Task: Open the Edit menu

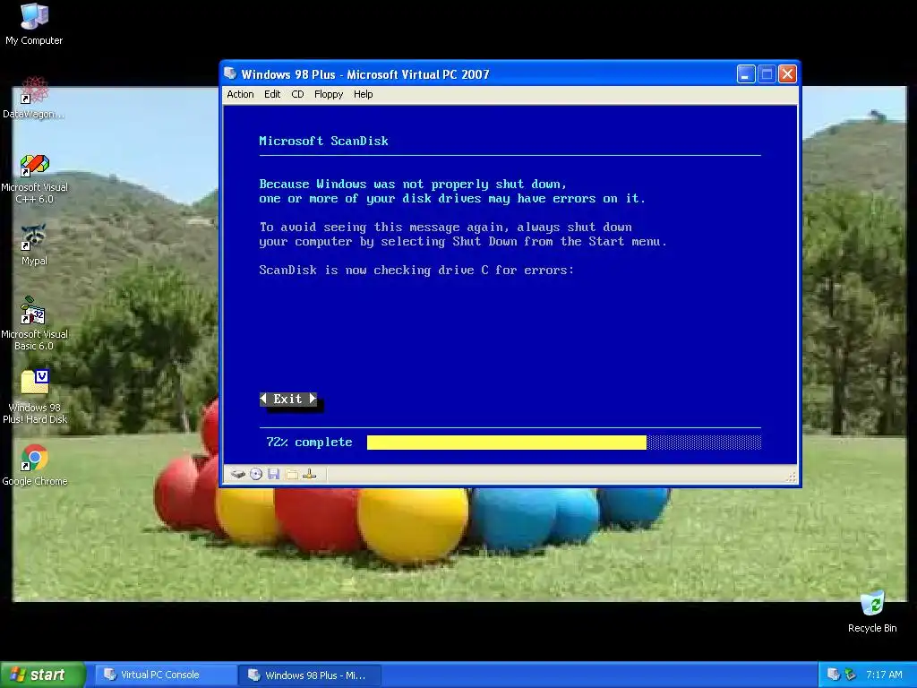Action: [x=272, y=94]
